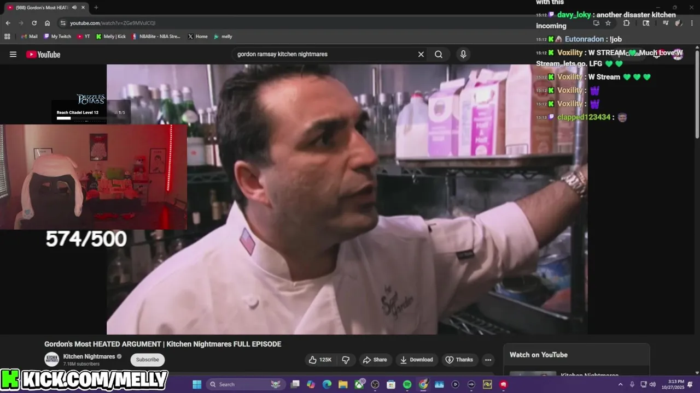Open File Explorer from the taskbar
This screenshot has height=393, width=700.
[x=343, y=384]
